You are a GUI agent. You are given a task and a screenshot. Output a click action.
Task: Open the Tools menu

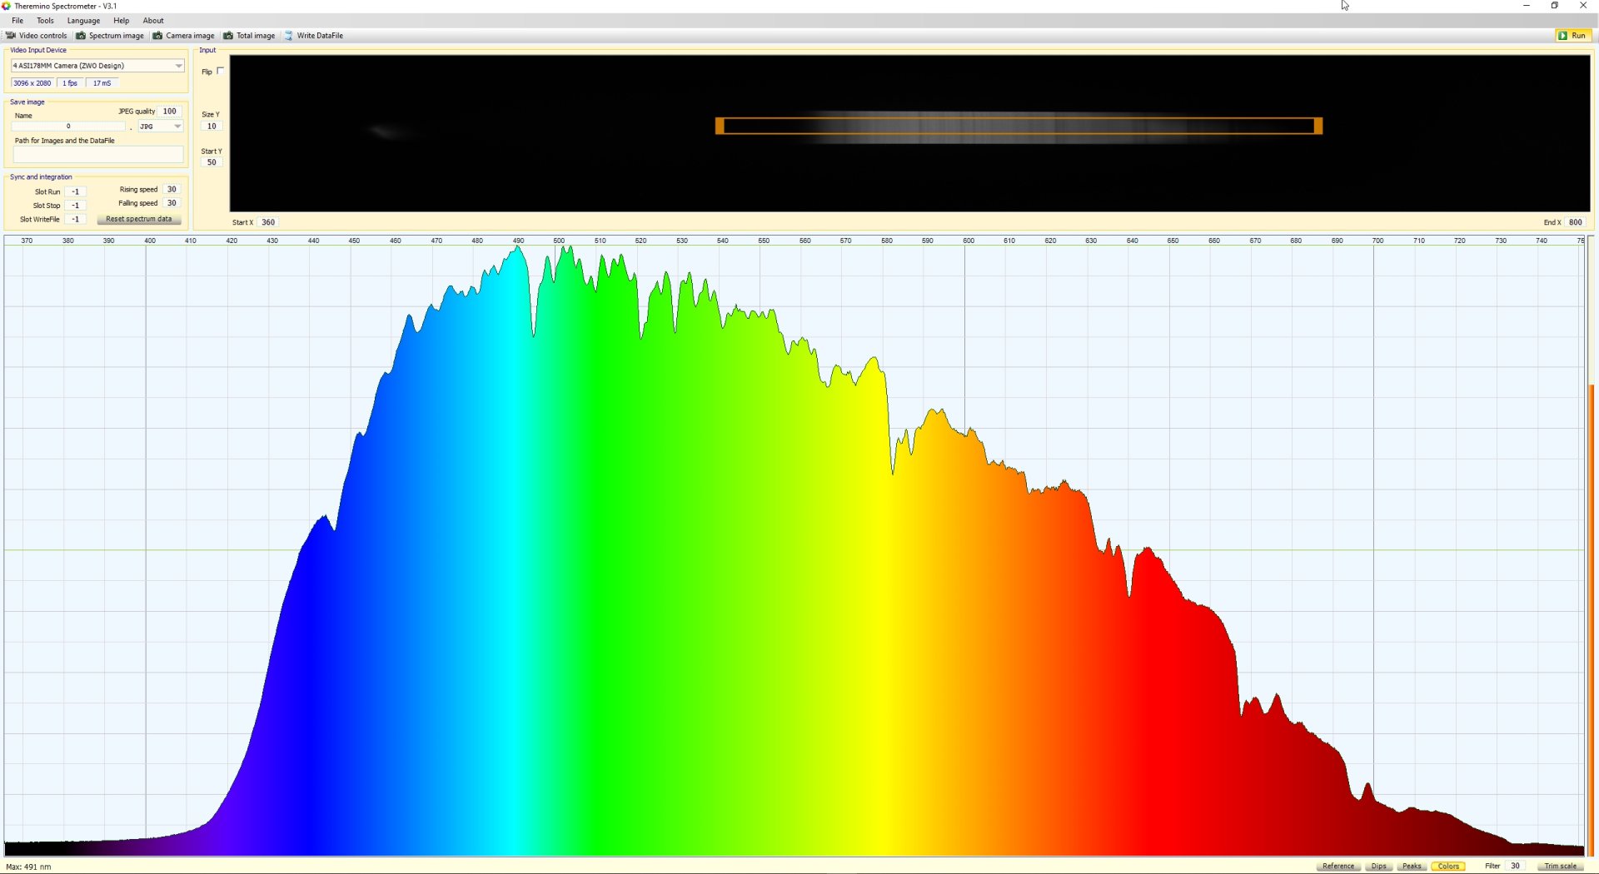click(x=45, y=21)
